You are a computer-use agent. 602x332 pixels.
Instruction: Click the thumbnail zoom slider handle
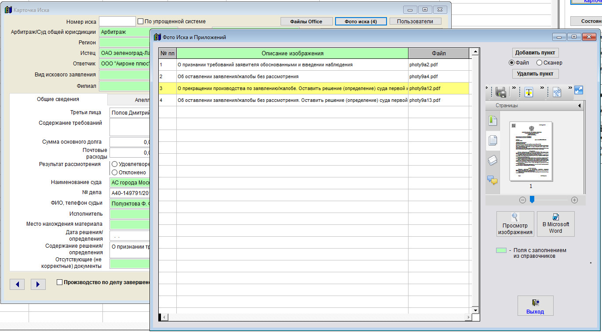click(532, 200)
